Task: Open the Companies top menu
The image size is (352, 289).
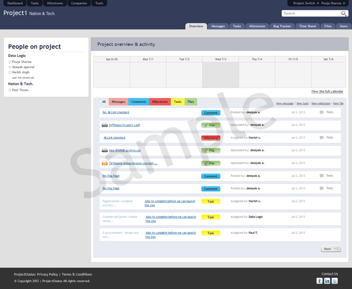Action: tap(79, 3)
